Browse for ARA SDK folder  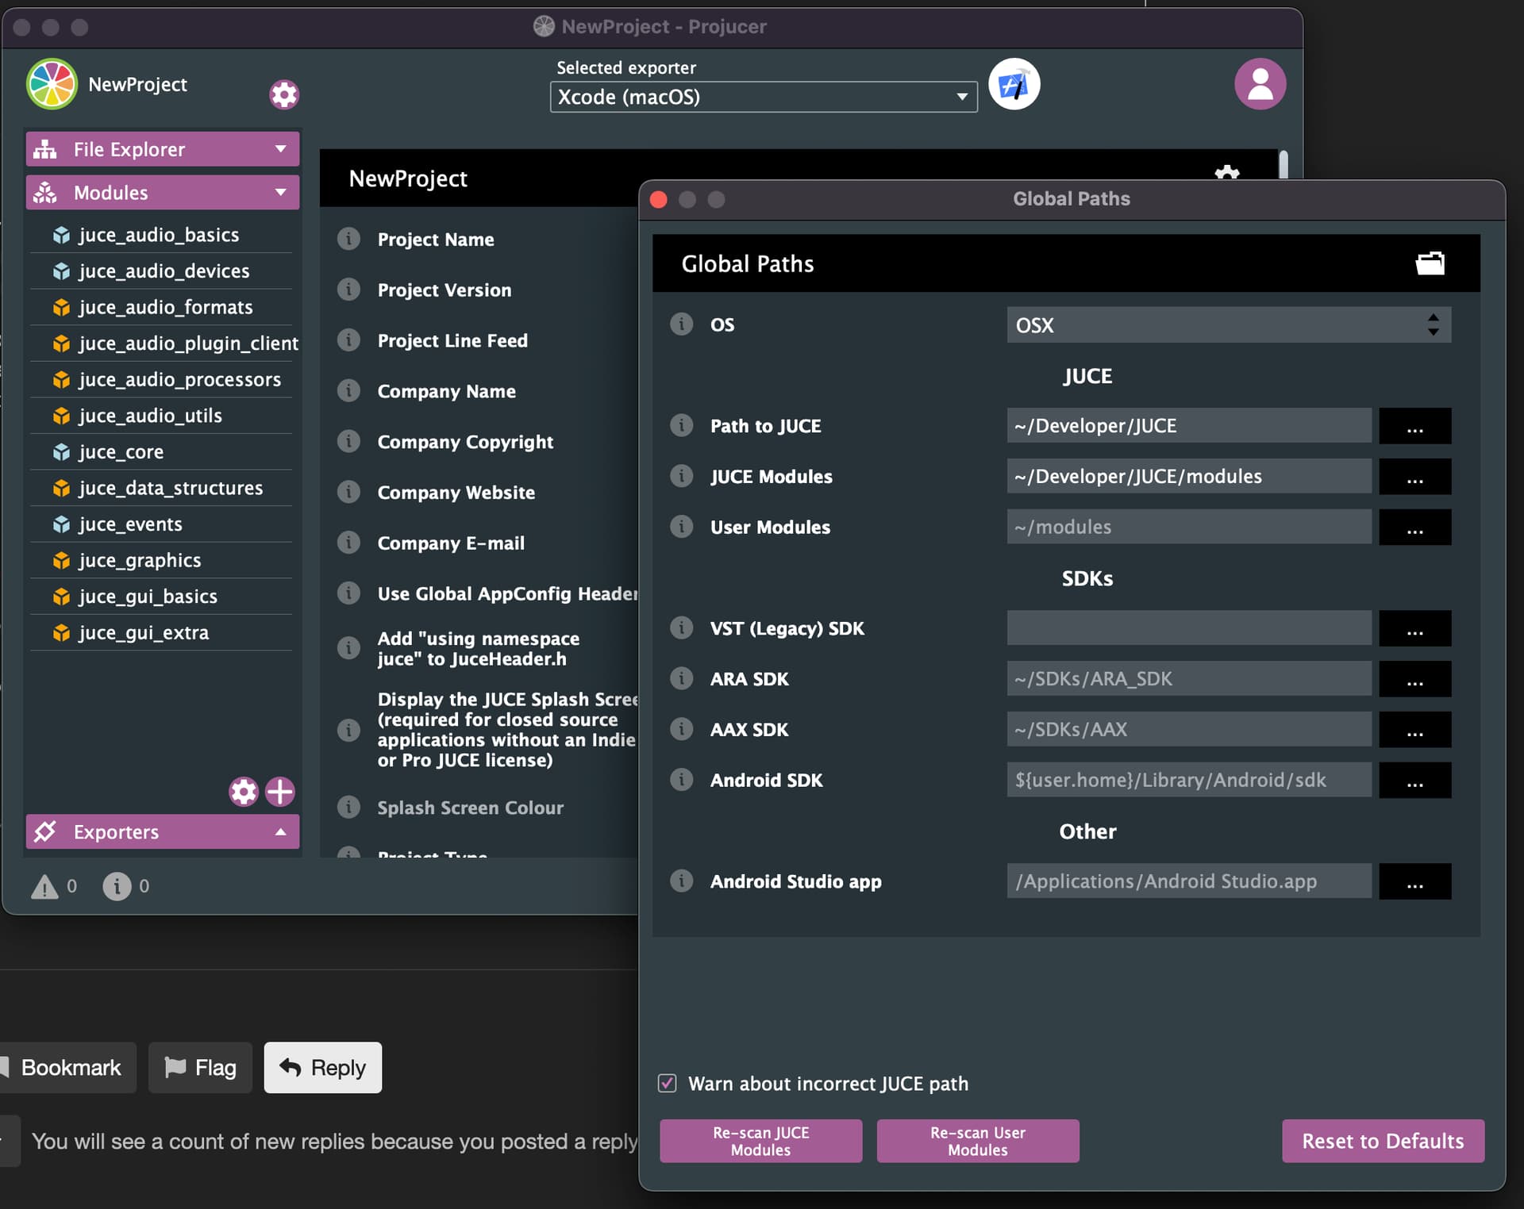(1415, 679)
